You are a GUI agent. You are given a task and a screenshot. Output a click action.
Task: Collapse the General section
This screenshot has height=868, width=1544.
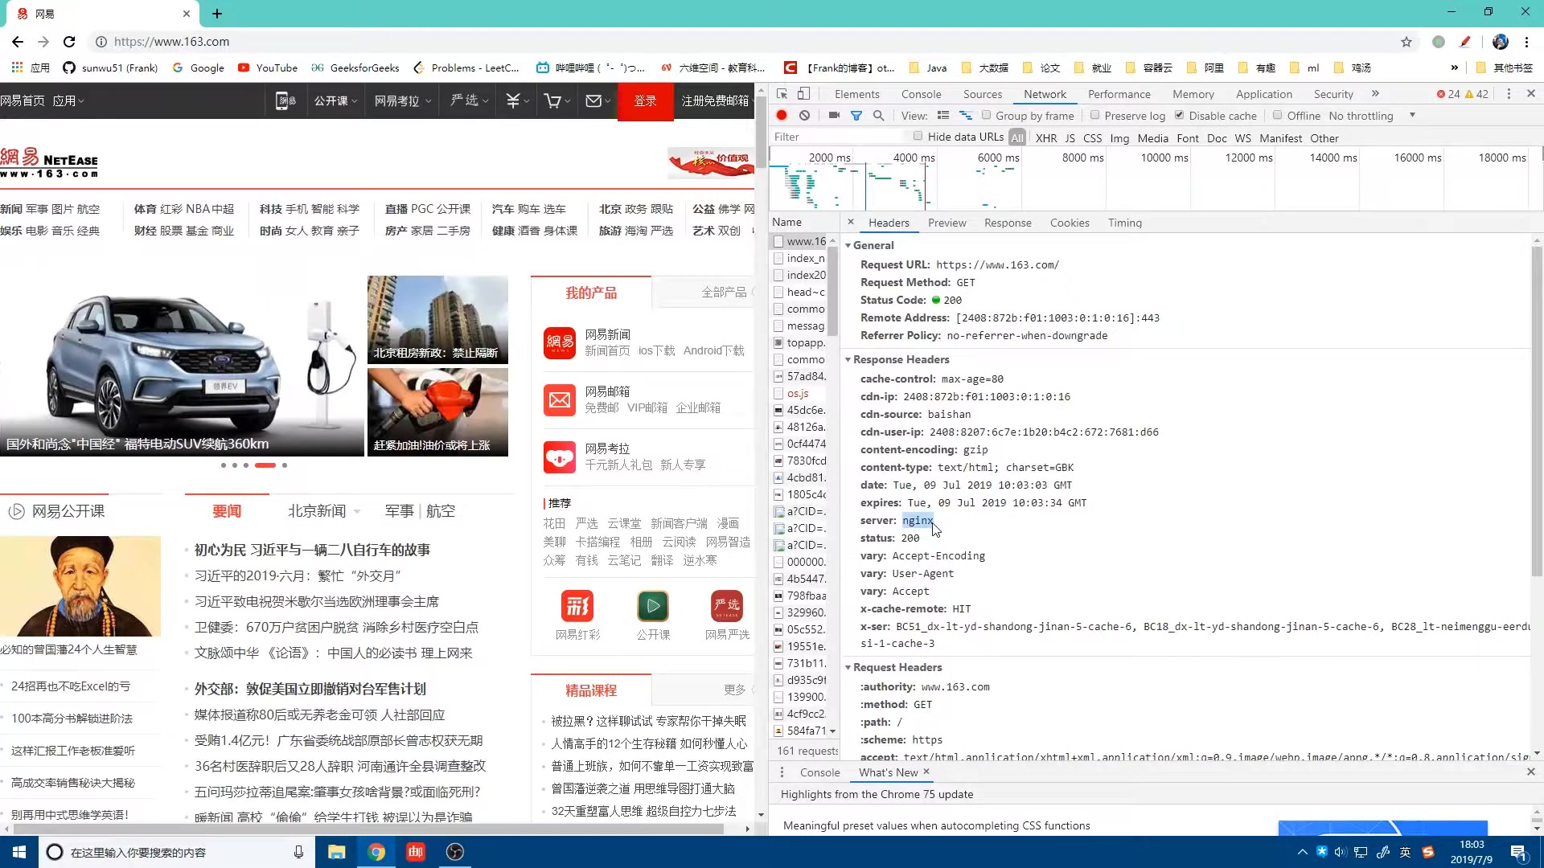848,245
